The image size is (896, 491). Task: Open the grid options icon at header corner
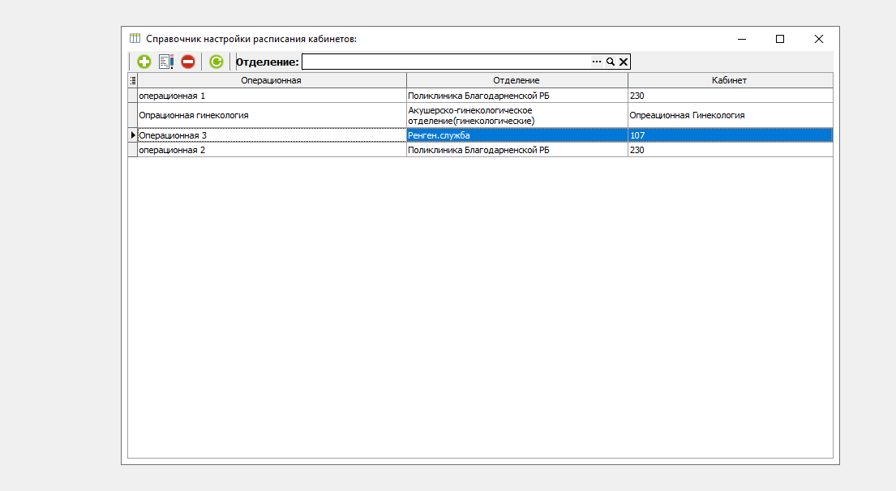(x=133, y=80)
